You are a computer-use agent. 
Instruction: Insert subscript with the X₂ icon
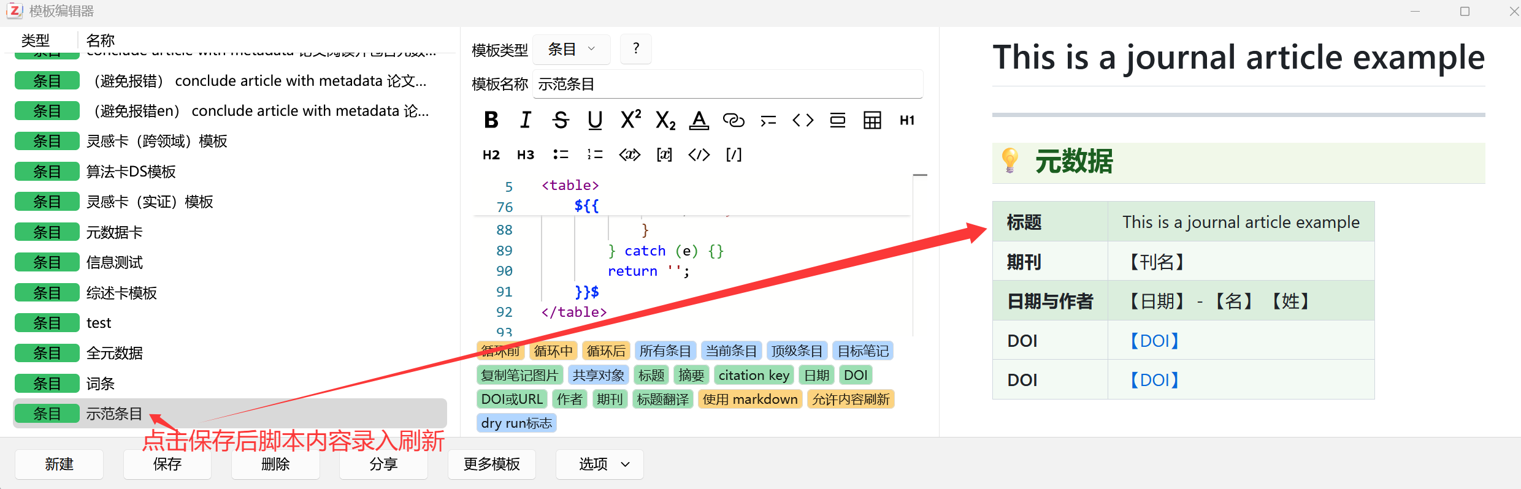coord(665,120)
